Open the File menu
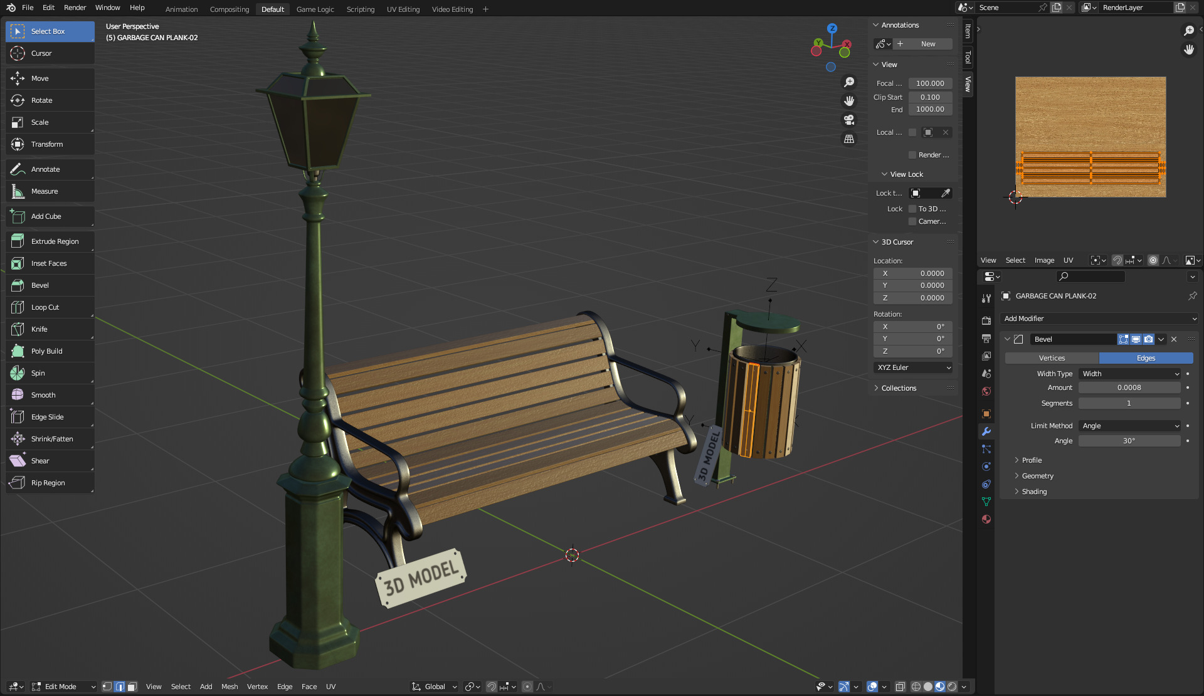The width and height of the screenshot is (1204, 696). point(28,8)
